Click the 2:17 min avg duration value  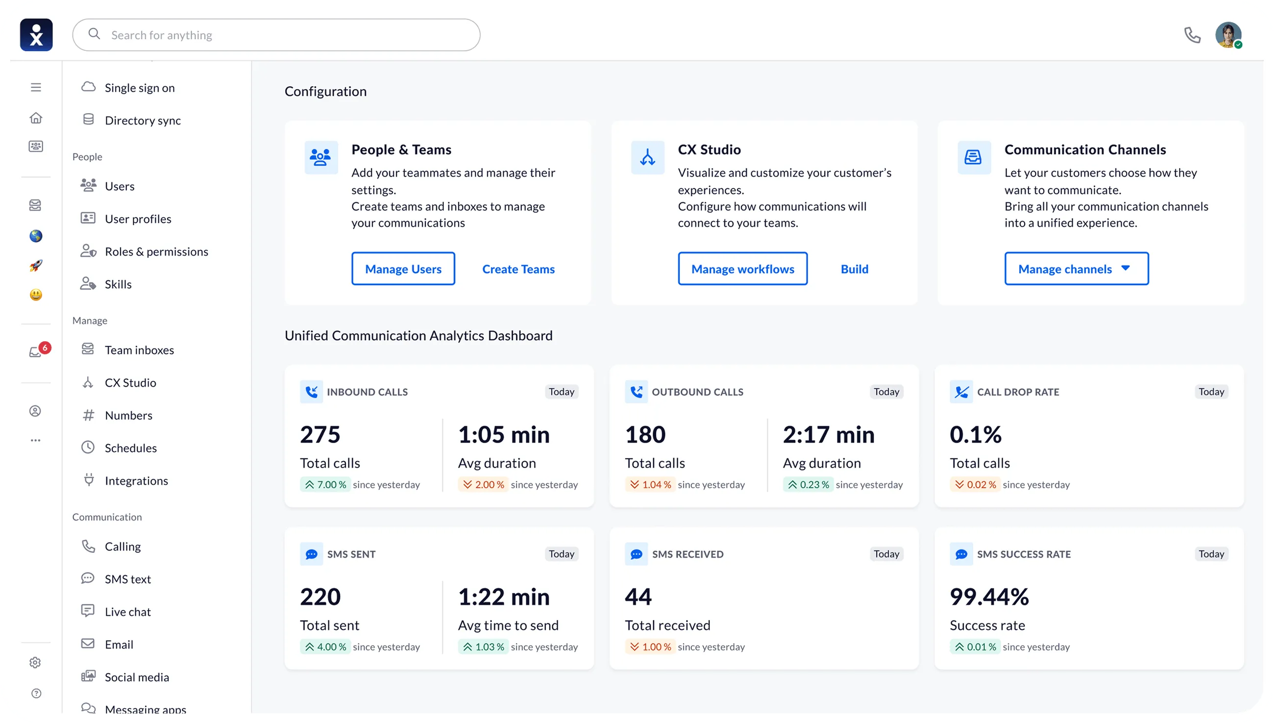pyautogui.click(x=829, y=435)
